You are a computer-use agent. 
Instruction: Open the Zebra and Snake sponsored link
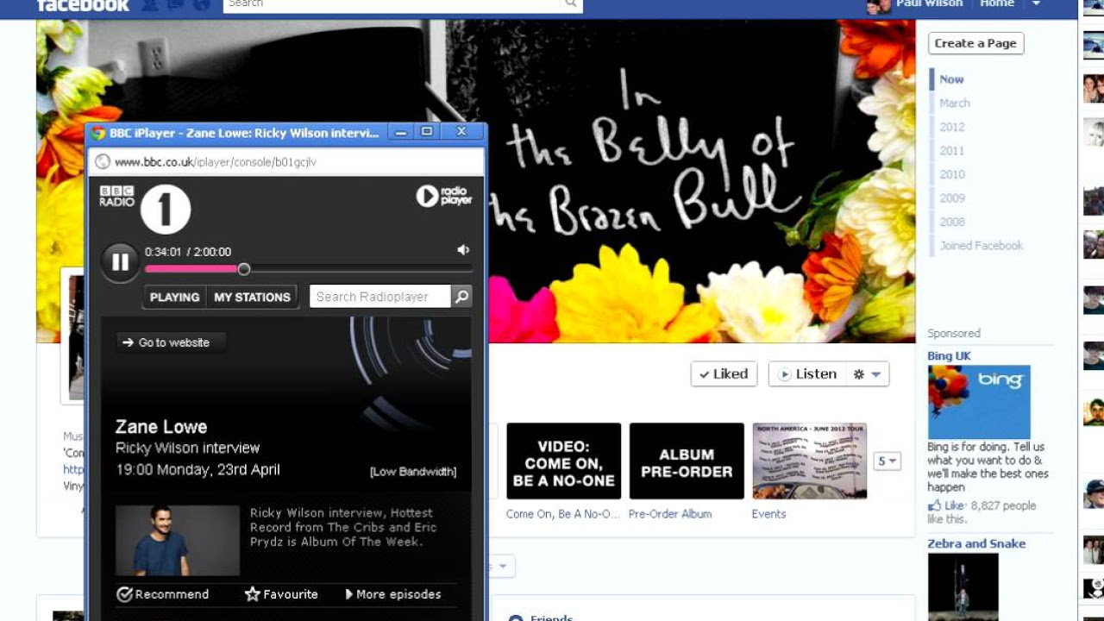pyautogui.click(x=976, y=544)
